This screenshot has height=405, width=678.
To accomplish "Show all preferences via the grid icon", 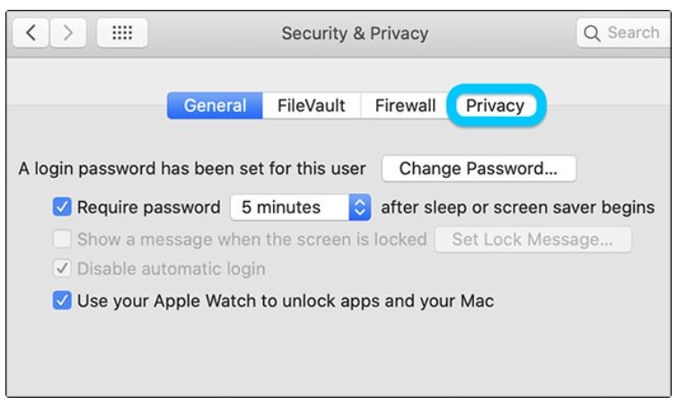I will point(122,33).
